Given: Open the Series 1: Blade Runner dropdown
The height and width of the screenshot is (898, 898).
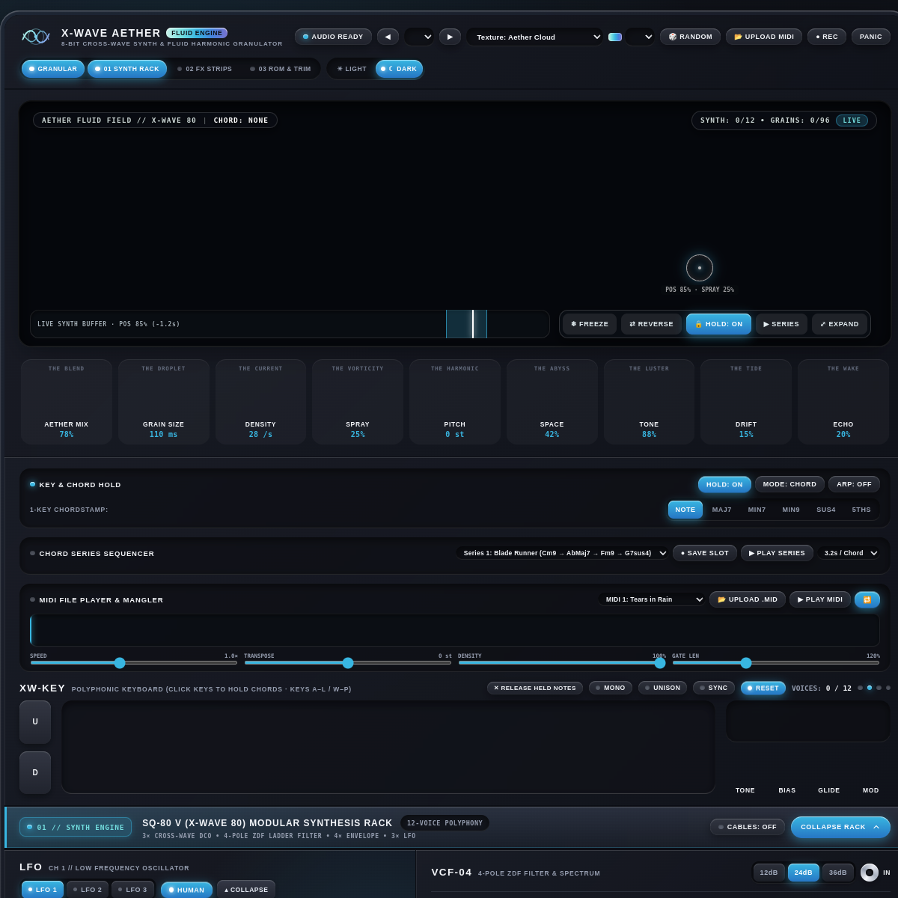Looking at the screenshot, I should pos(562,553).
